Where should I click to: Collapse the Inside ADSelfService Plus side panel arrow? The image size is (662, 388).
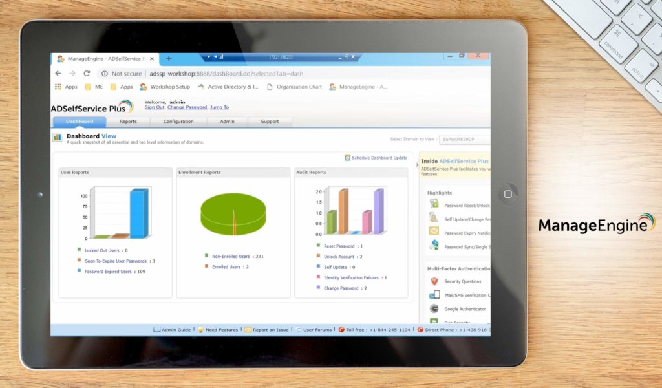(417, 165)
